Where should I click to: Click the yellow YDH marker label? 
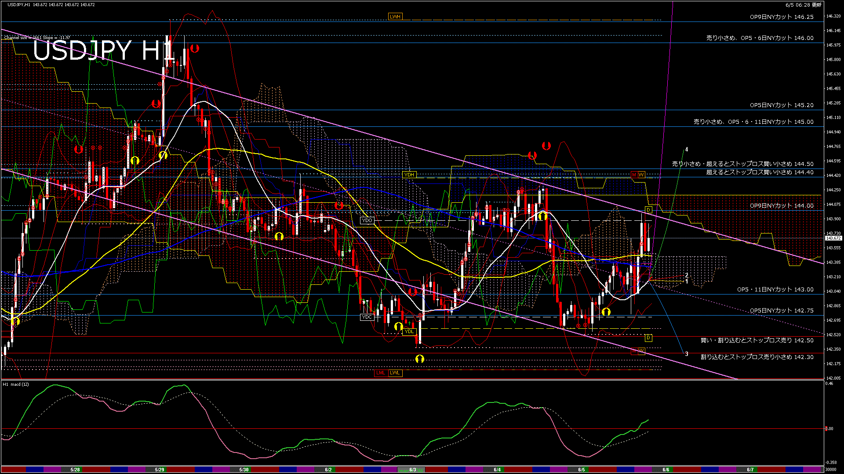pos(409,175)
